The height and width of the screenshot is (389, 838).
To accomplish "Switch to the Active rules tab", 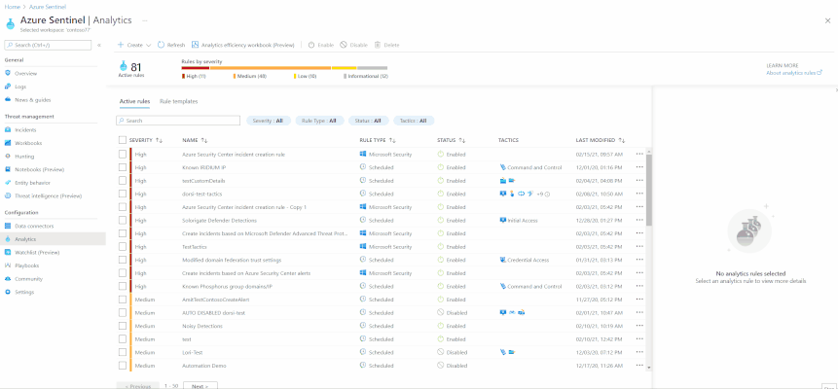I will pyautogui.click(x=134, y=101).
